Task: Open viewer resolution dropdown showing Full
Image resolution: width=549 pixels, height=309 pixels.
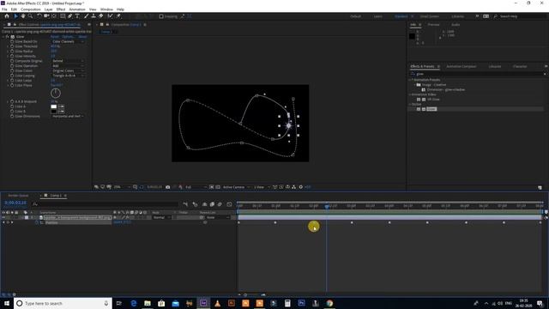Action: coord(196,187)
